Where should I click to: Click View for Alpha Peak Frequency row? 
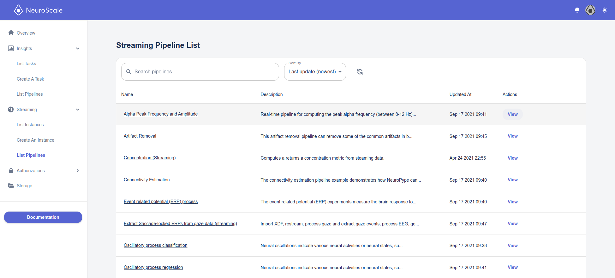pyautogui.click(x=512, y=114)
